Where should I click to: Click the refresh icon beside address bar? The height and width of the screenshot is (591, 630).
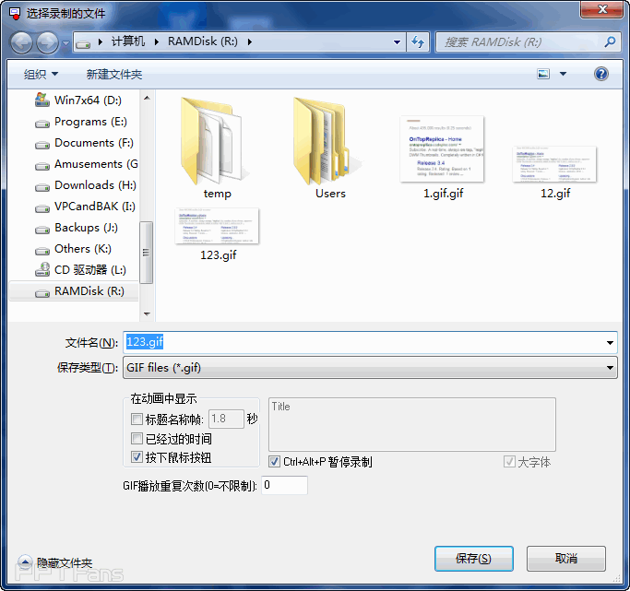418,42
